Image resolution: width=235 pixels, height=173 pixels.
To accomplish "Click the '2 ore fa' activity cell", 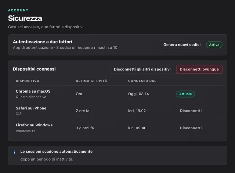I will [83, 111].
